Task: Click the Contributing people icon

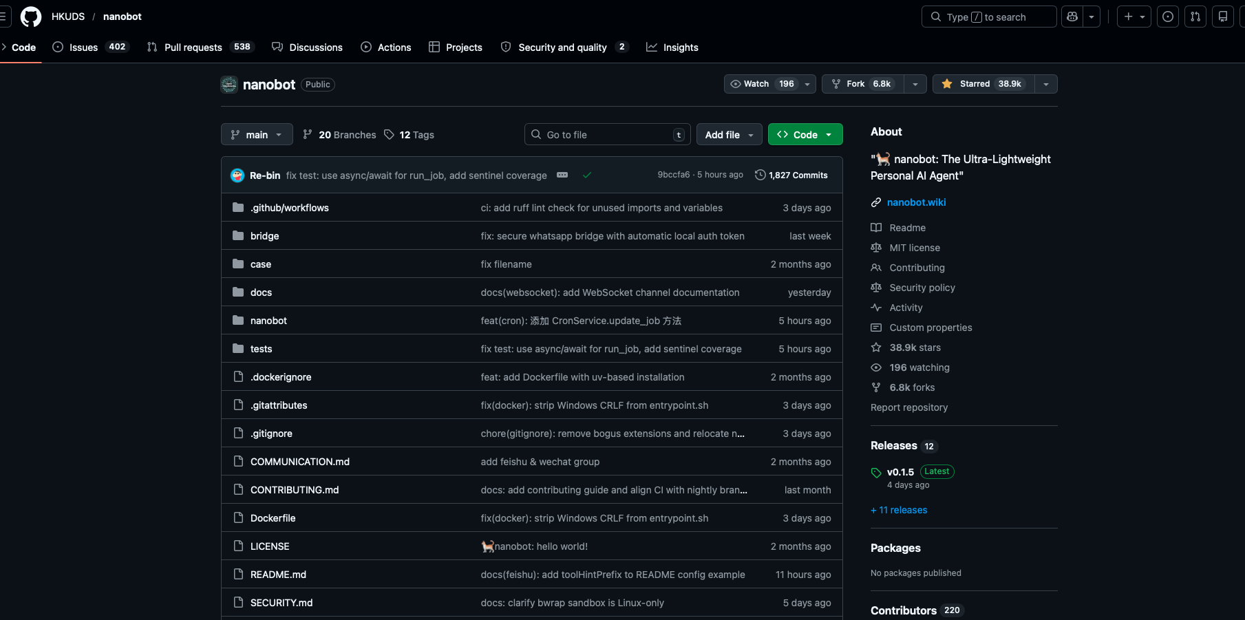Action: 876,268
